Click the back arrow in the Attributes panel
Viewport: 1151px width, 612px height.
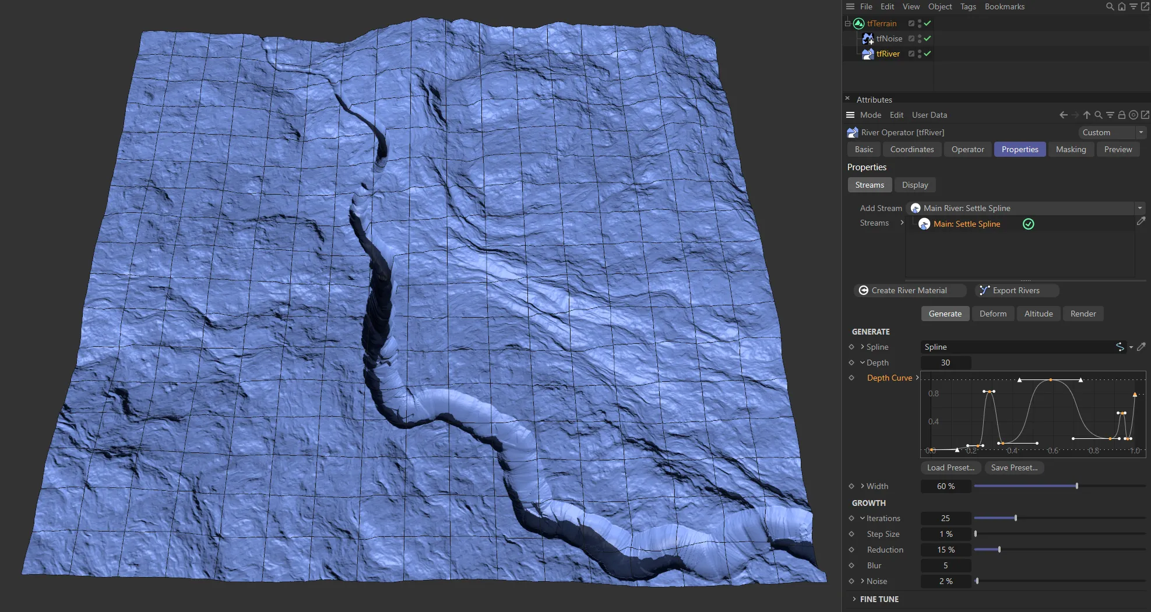click(x=1064, y=115)
